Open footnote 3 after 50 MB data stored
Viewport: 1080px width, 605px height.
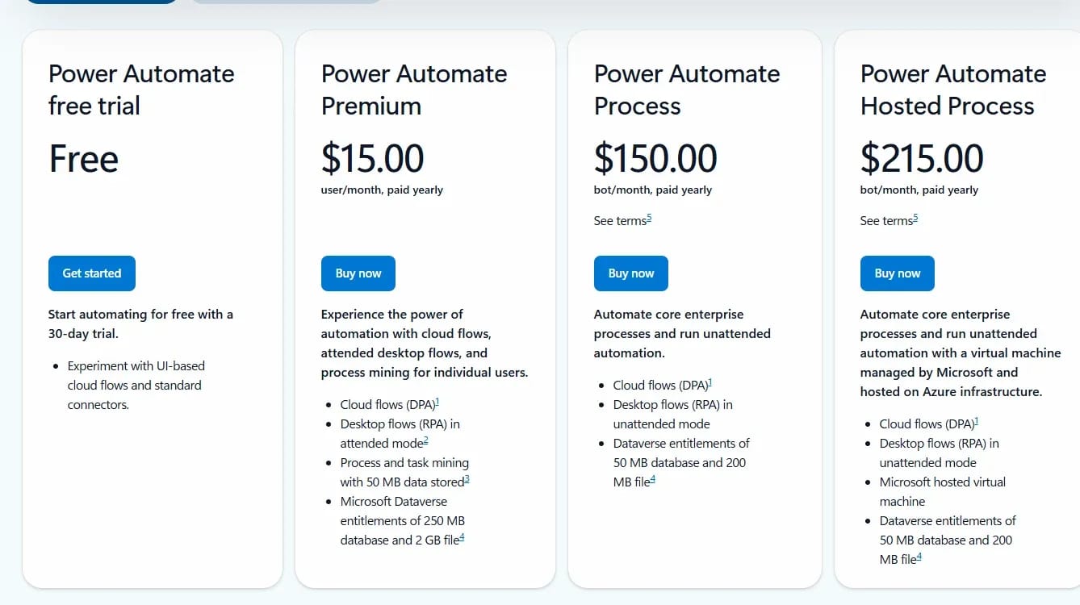pos(467,479)
